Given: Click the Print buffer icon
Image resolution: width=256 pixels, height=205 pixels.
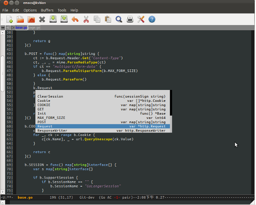Looking at the screenshot, I should pos(130,19).
